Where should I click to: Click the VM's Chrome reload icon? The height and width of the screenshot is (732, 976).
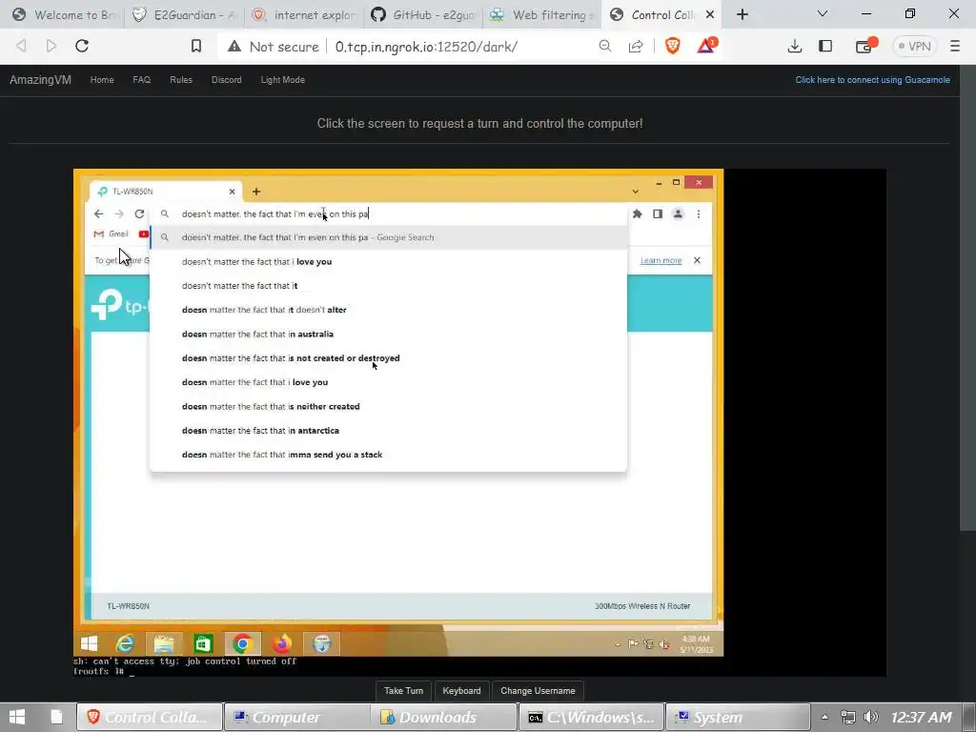click(139, 213)
